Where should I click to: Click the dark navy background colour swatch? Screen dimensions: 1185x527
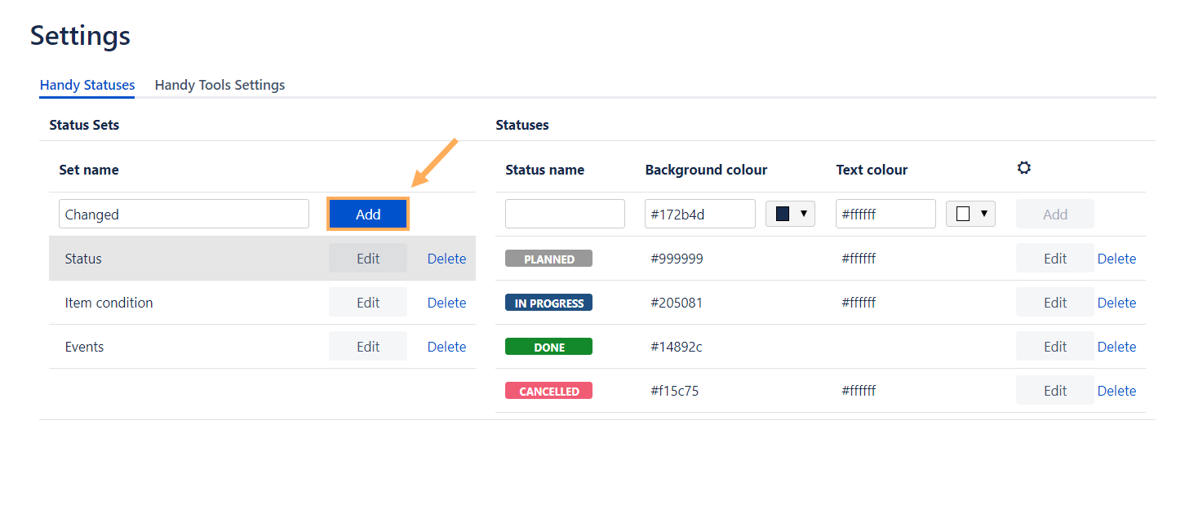tap(783, 214)
